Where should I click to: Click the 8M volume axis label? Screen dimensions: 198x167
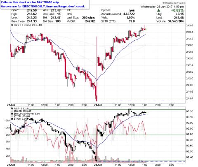(7, 135)
